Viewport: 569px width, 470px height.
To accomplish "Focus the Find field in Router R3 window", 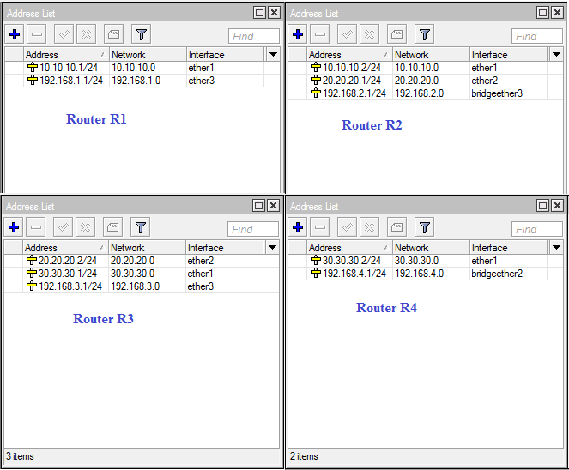I will click(x=253, y=229).
